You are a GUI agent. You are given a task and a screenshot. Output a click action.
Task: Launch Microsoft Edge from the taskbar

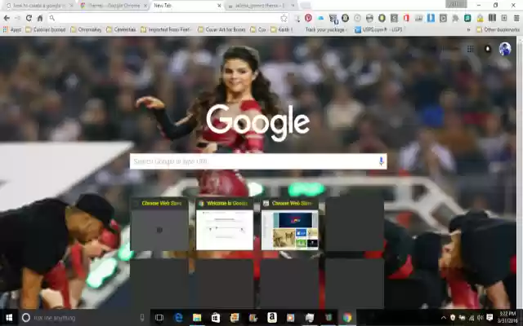pos(179,318)
